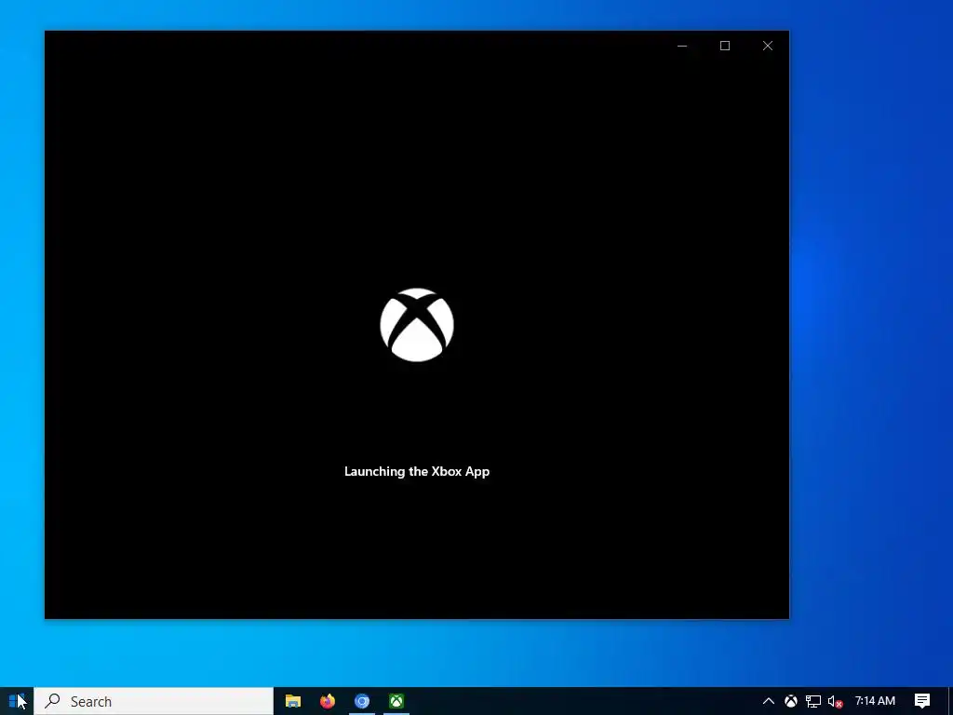Maximize the Xbox launcher window
The height and width of the screenshot is (715, 953).
pos(724,46)
